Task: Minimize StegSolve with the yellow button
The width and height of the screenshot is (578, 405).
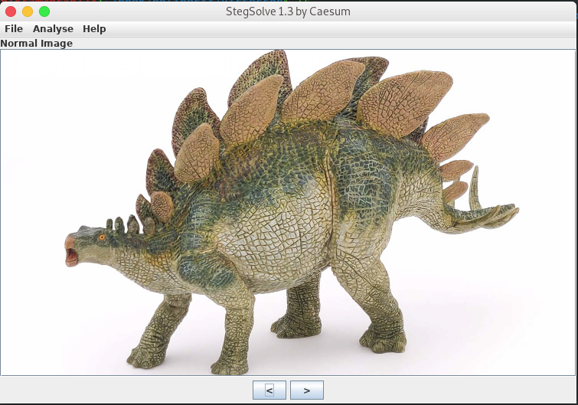Action: click(x=28, y=11)
